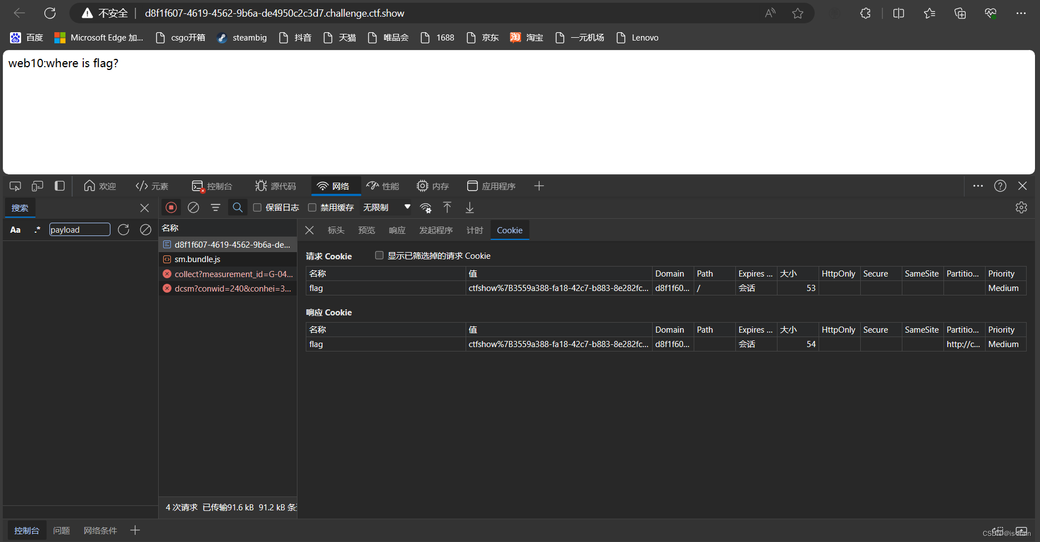Open more DevTools options menu
The image size is (1040, 542).
pyautogui.click(x=978, y=185)
